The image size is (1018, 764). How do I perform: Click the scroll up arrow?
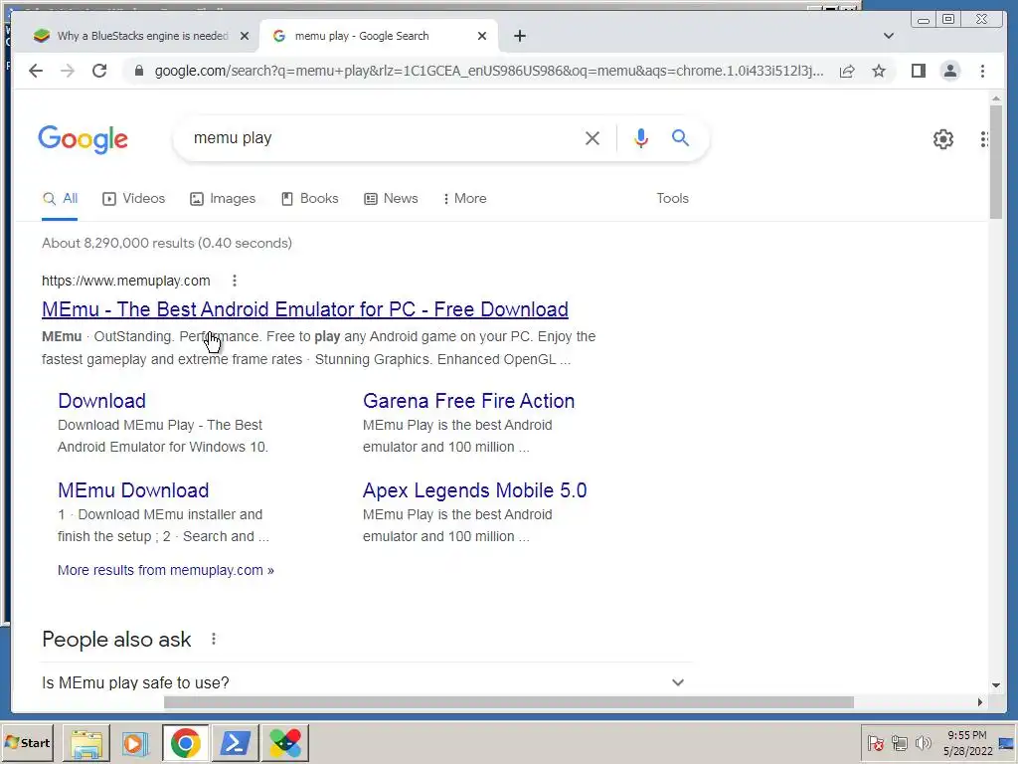(x=996, y=98)
